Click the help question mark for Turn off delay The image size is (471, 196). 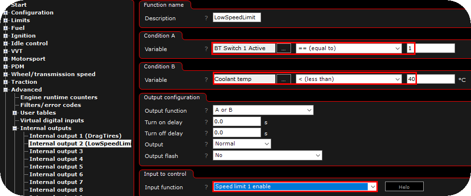tap(207, 133)
